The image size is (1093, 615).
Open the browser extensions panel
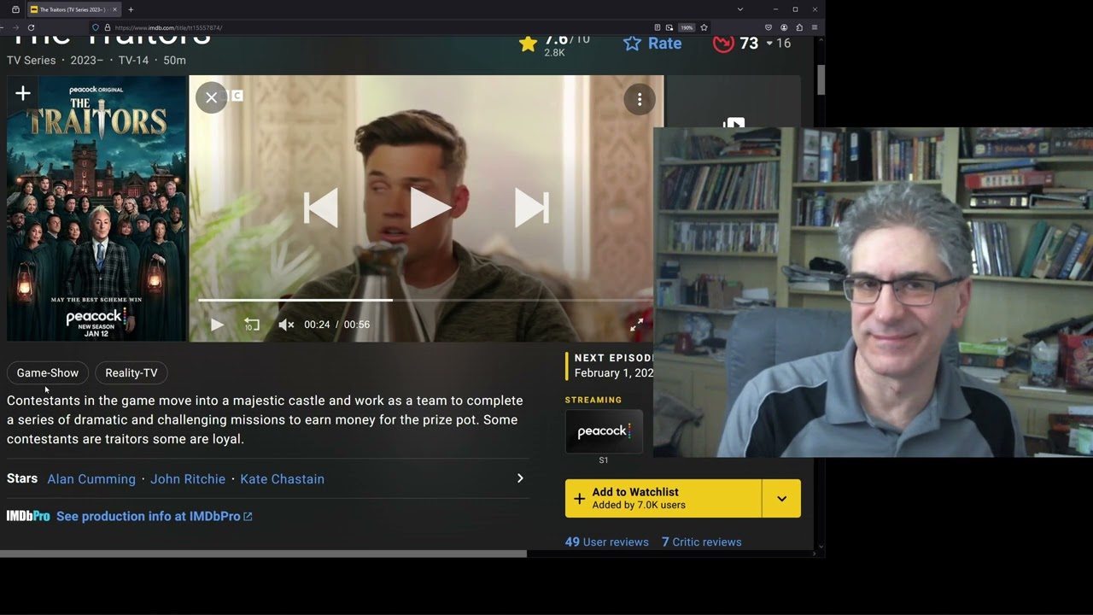click(x=798, y=27)
